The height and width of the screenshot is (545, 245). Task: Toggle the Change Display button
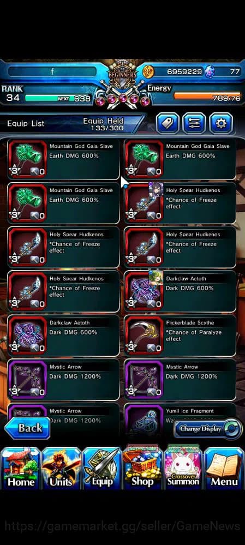point(208,429)
